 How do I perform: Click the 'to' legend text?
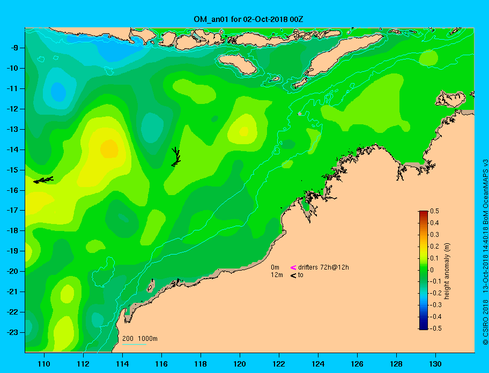point(301,275)
